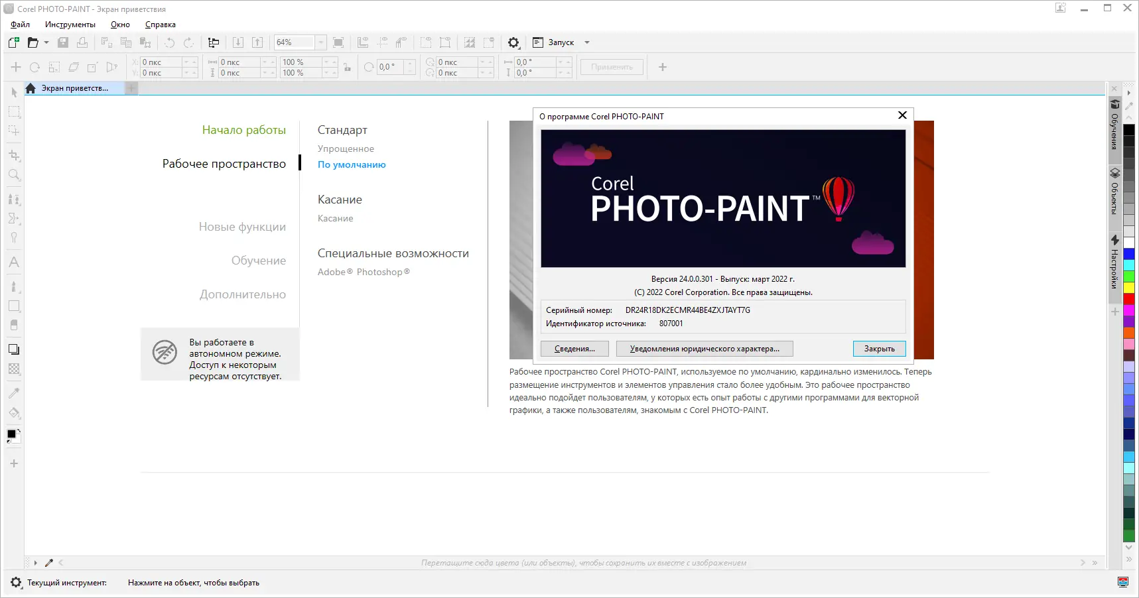The width and height of the screenshot is (1139, 598).
Task: Click the Закрыть button in About dialog
Action: point(879,349)
